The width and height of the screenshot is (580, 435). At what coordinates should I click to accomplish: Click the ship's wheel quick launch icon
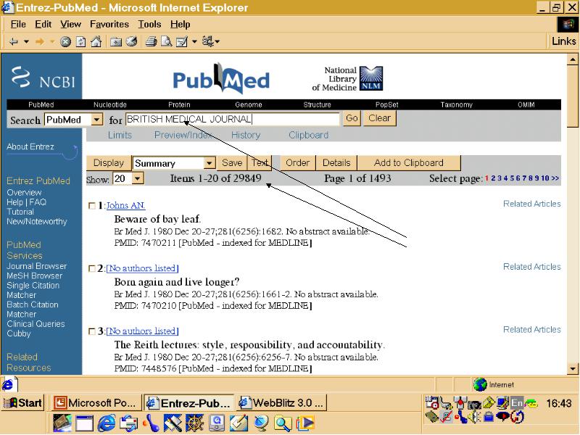click(195, 423)
